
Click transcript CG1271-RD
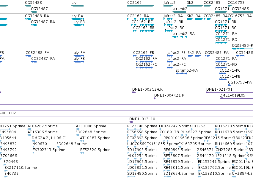tap(221, 43)
